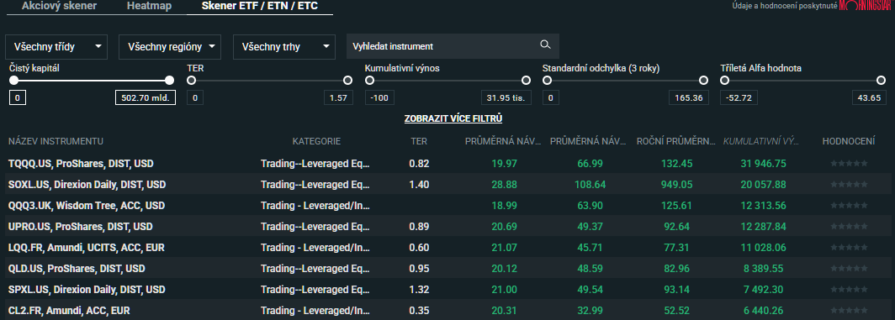Sort by KUMULATIVNÍ VÝ... column header
The image size is (895, 320).
click(x=761, y=141)
